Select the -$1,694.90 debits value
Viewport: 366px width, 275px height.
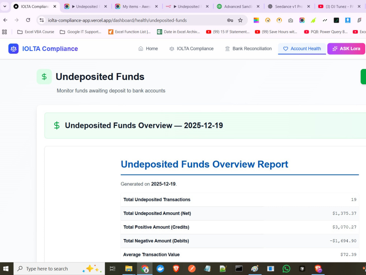343,241
